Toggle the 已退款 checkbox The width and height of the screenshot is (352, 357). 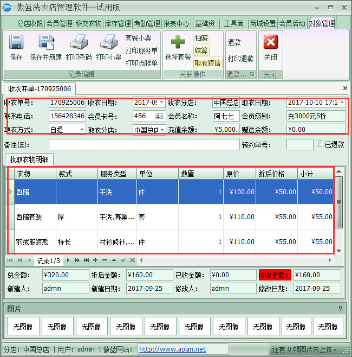click(x=321, y=144)
